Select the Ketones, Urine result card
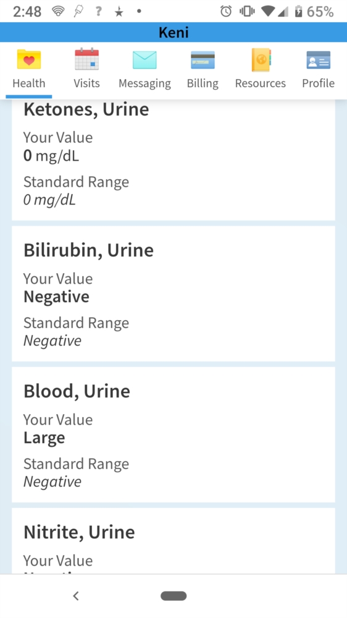Viewport: 347px width, 618px height. (173, 159)
